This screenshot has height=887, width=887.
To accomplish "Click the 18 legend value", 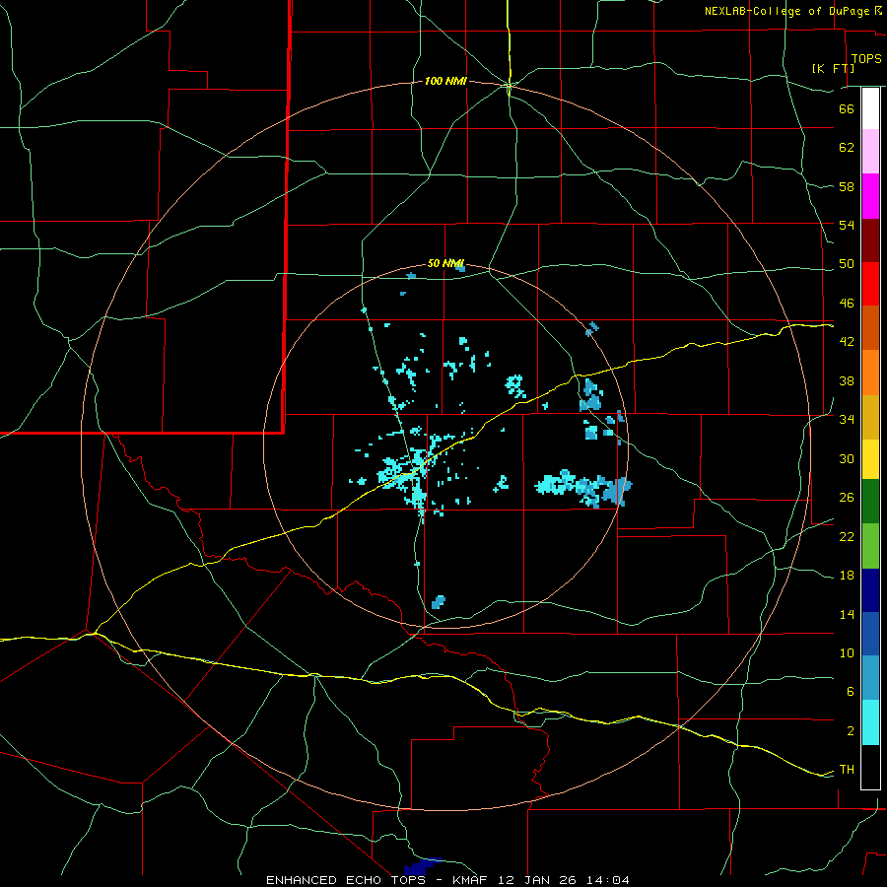I will click(847, 576).
